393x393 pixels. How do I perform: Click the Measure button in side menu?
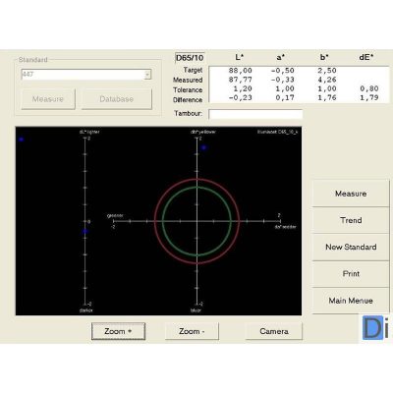351,194
